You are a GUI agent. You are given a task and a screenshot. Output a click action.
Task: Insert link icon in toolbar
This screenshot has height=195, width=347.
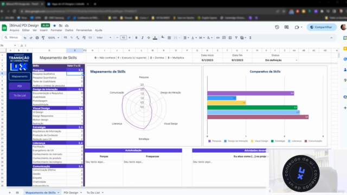click(218, 38)
